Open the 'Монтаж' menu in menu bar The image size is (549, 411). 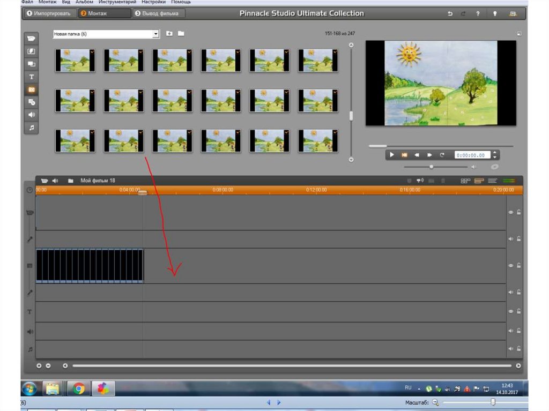(x=48, y=2)
